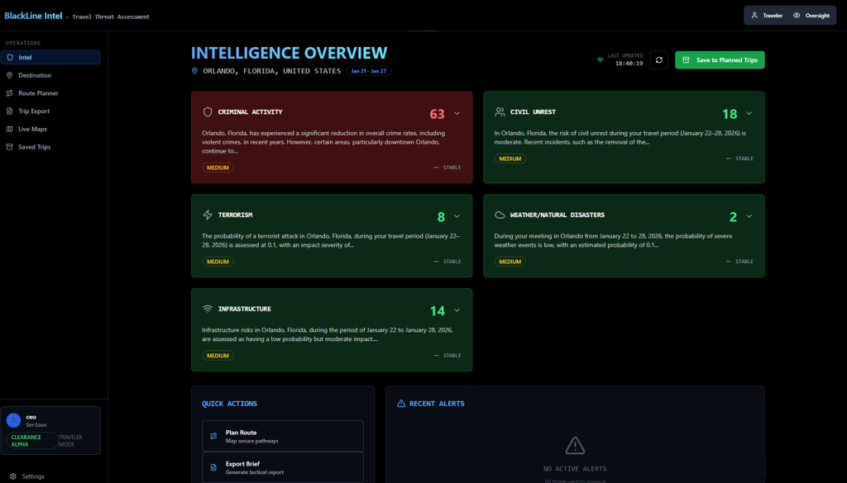This screenshot has width=847, height=483.
Task: Click the people icon on Civil Unrest card
Action: [x=500, y=111]
